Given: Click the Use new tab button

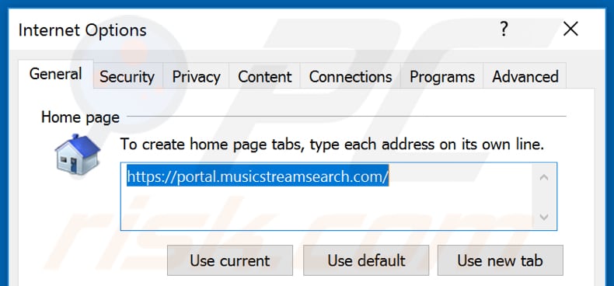Looking at the screenshot, I should [500, 260].
